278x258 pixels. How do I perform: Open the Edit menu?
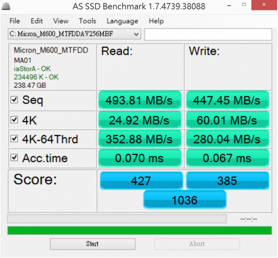click(x=36, y=21)
